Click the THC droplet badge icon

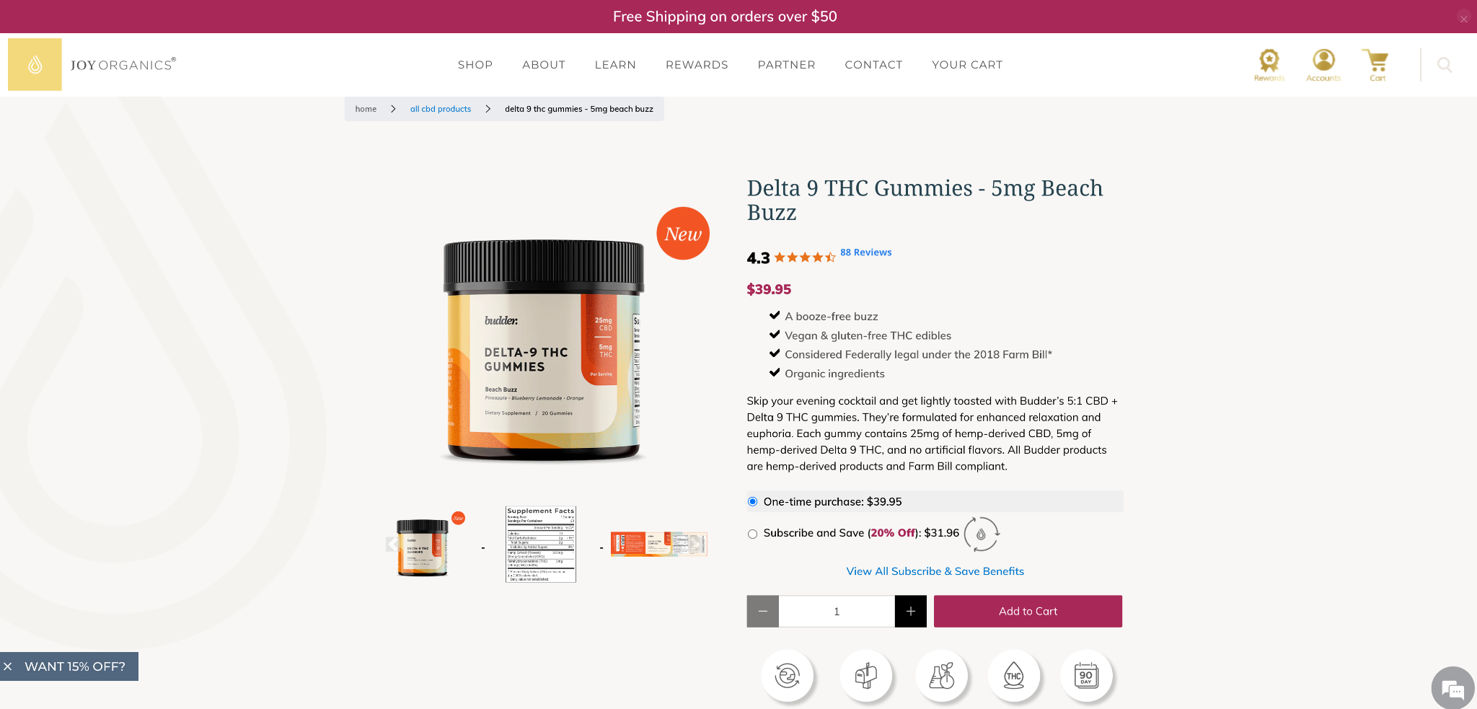(1013, 676)
